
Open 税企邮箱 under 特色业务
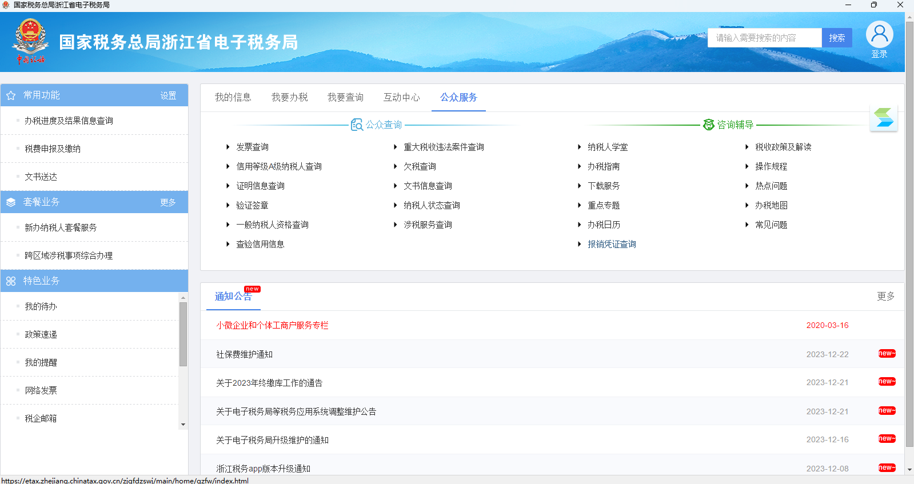[x=41, y=418]
